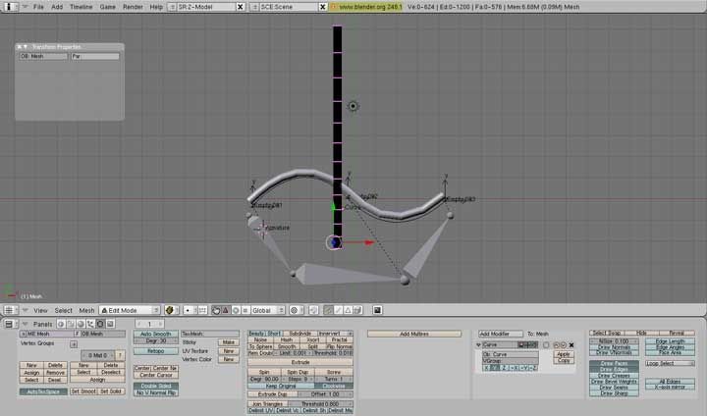The height and width of the screenshot is (416, 707).
Task: Open the Add Modifier dropdown
Action: (x=501, y=334)
